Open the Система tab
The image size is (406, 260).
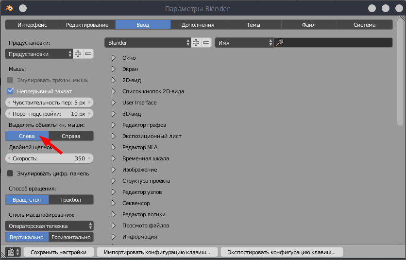tap(365, 25)
